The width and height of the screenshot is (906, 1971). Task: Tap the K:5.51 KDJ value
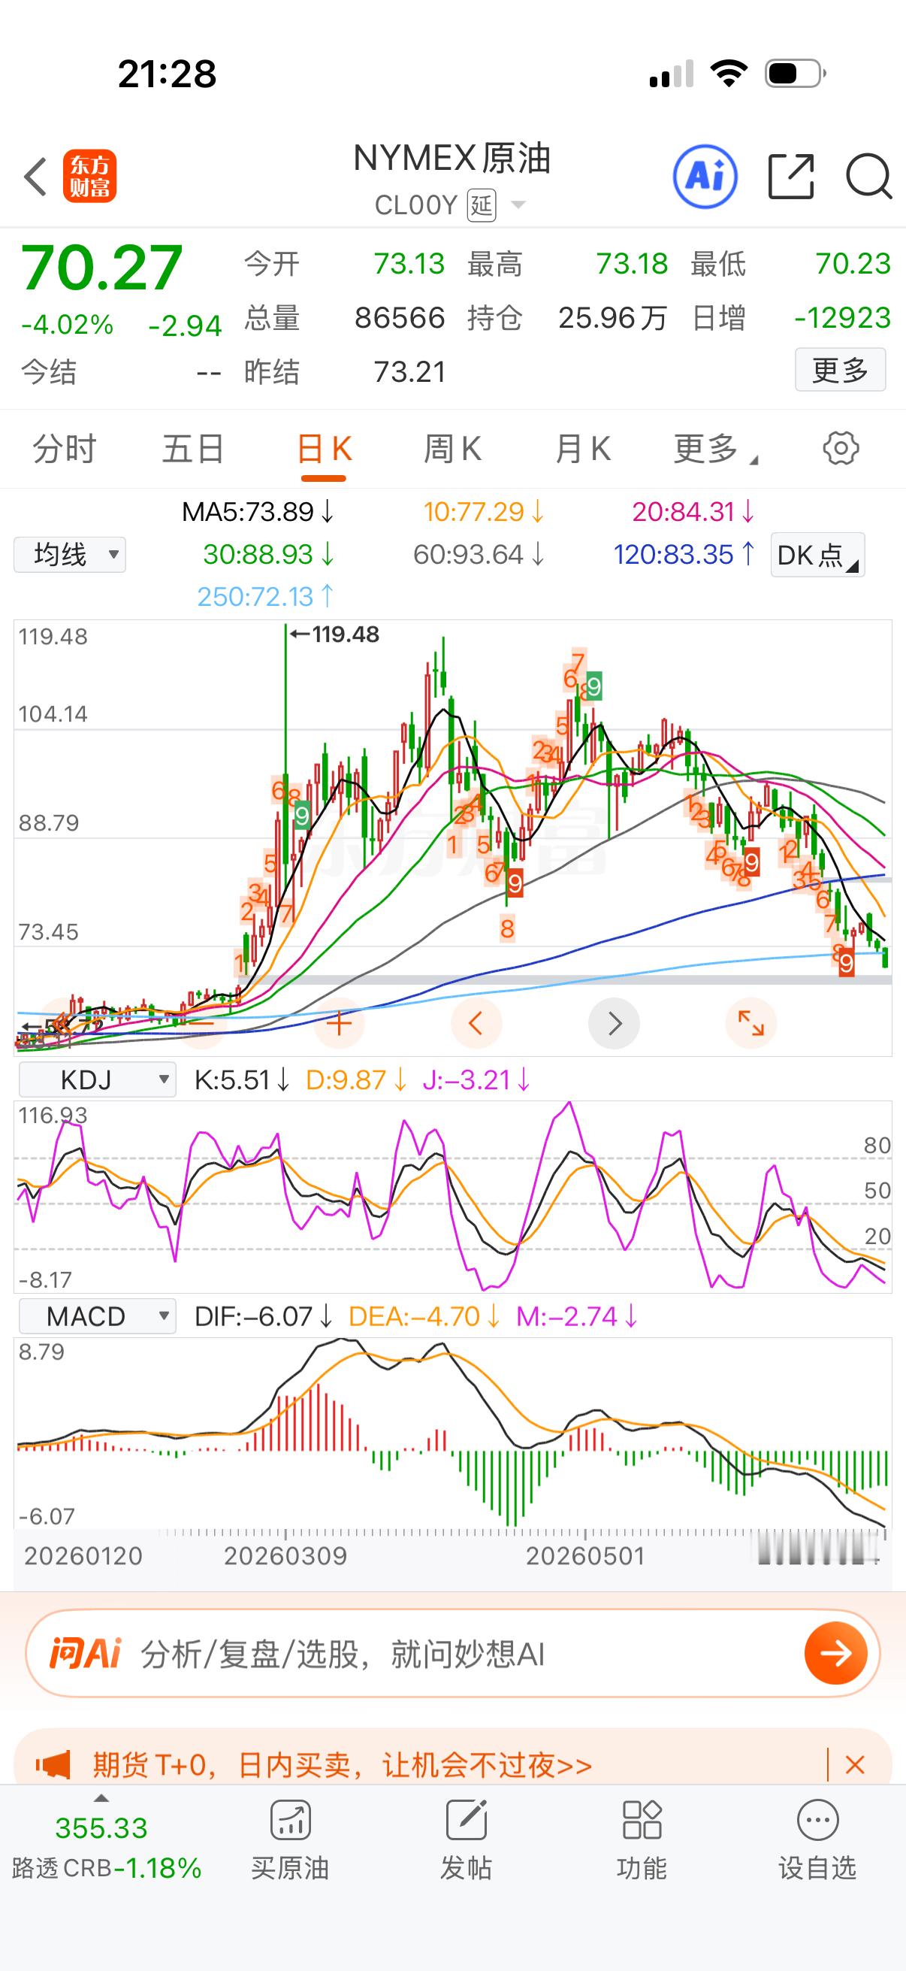(x=242, y=1079)
